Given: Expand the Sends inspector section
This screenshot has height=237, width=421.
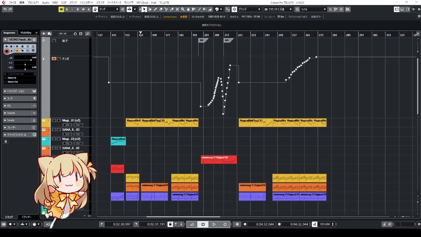Looking at the screenshot, I should coord(20,120).
